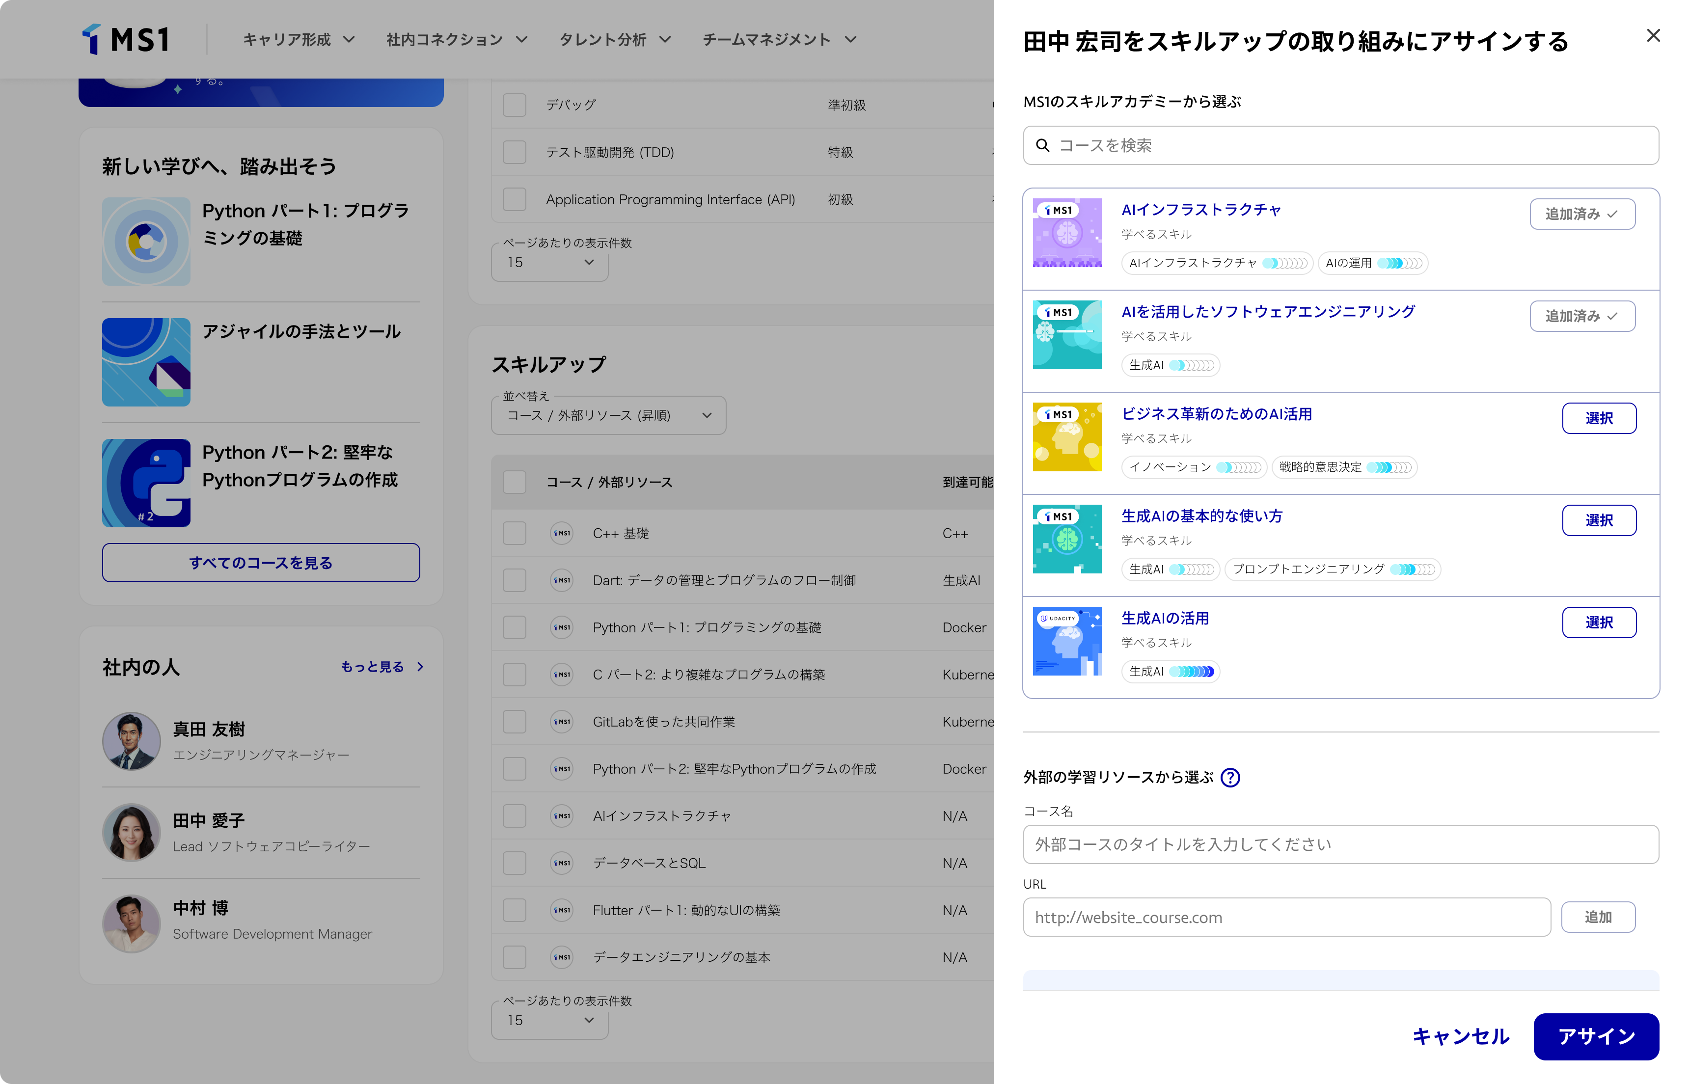The width and height of the screenshot is (1689, 1084).
Task: Open 生成AIの活用 Udacity course thumbnail
Action: click(x=1067, y=641)
